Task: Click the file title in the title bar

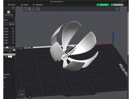Action: (57, 2)
